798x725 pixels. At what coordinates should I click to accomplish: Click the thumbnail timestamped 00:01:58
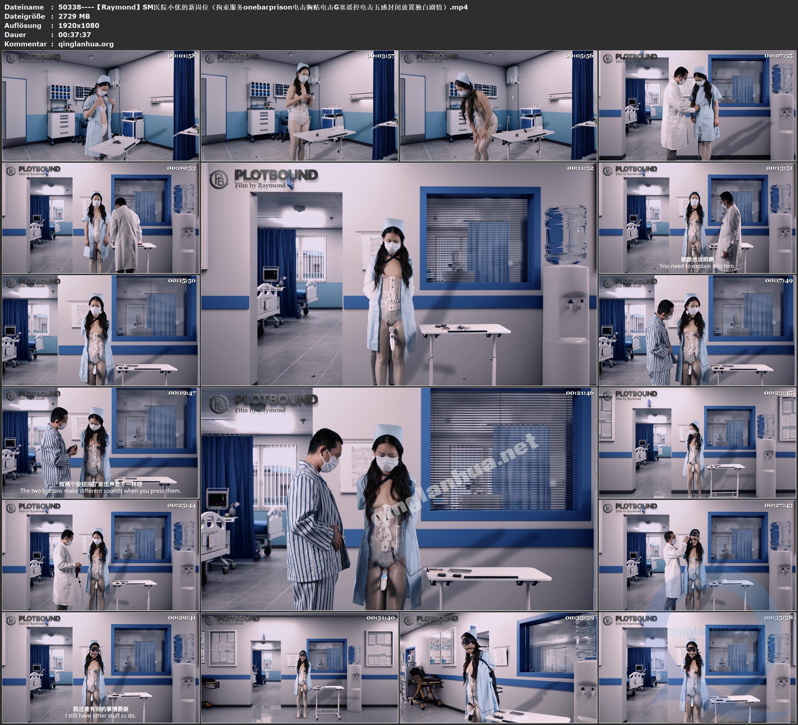[x=101, y=105]
